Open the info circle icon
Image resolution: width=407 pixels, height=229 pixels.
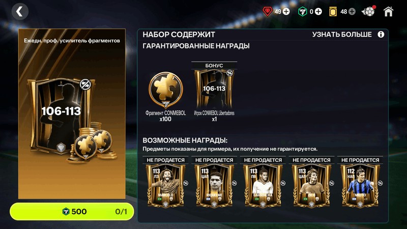pos(381,35)
